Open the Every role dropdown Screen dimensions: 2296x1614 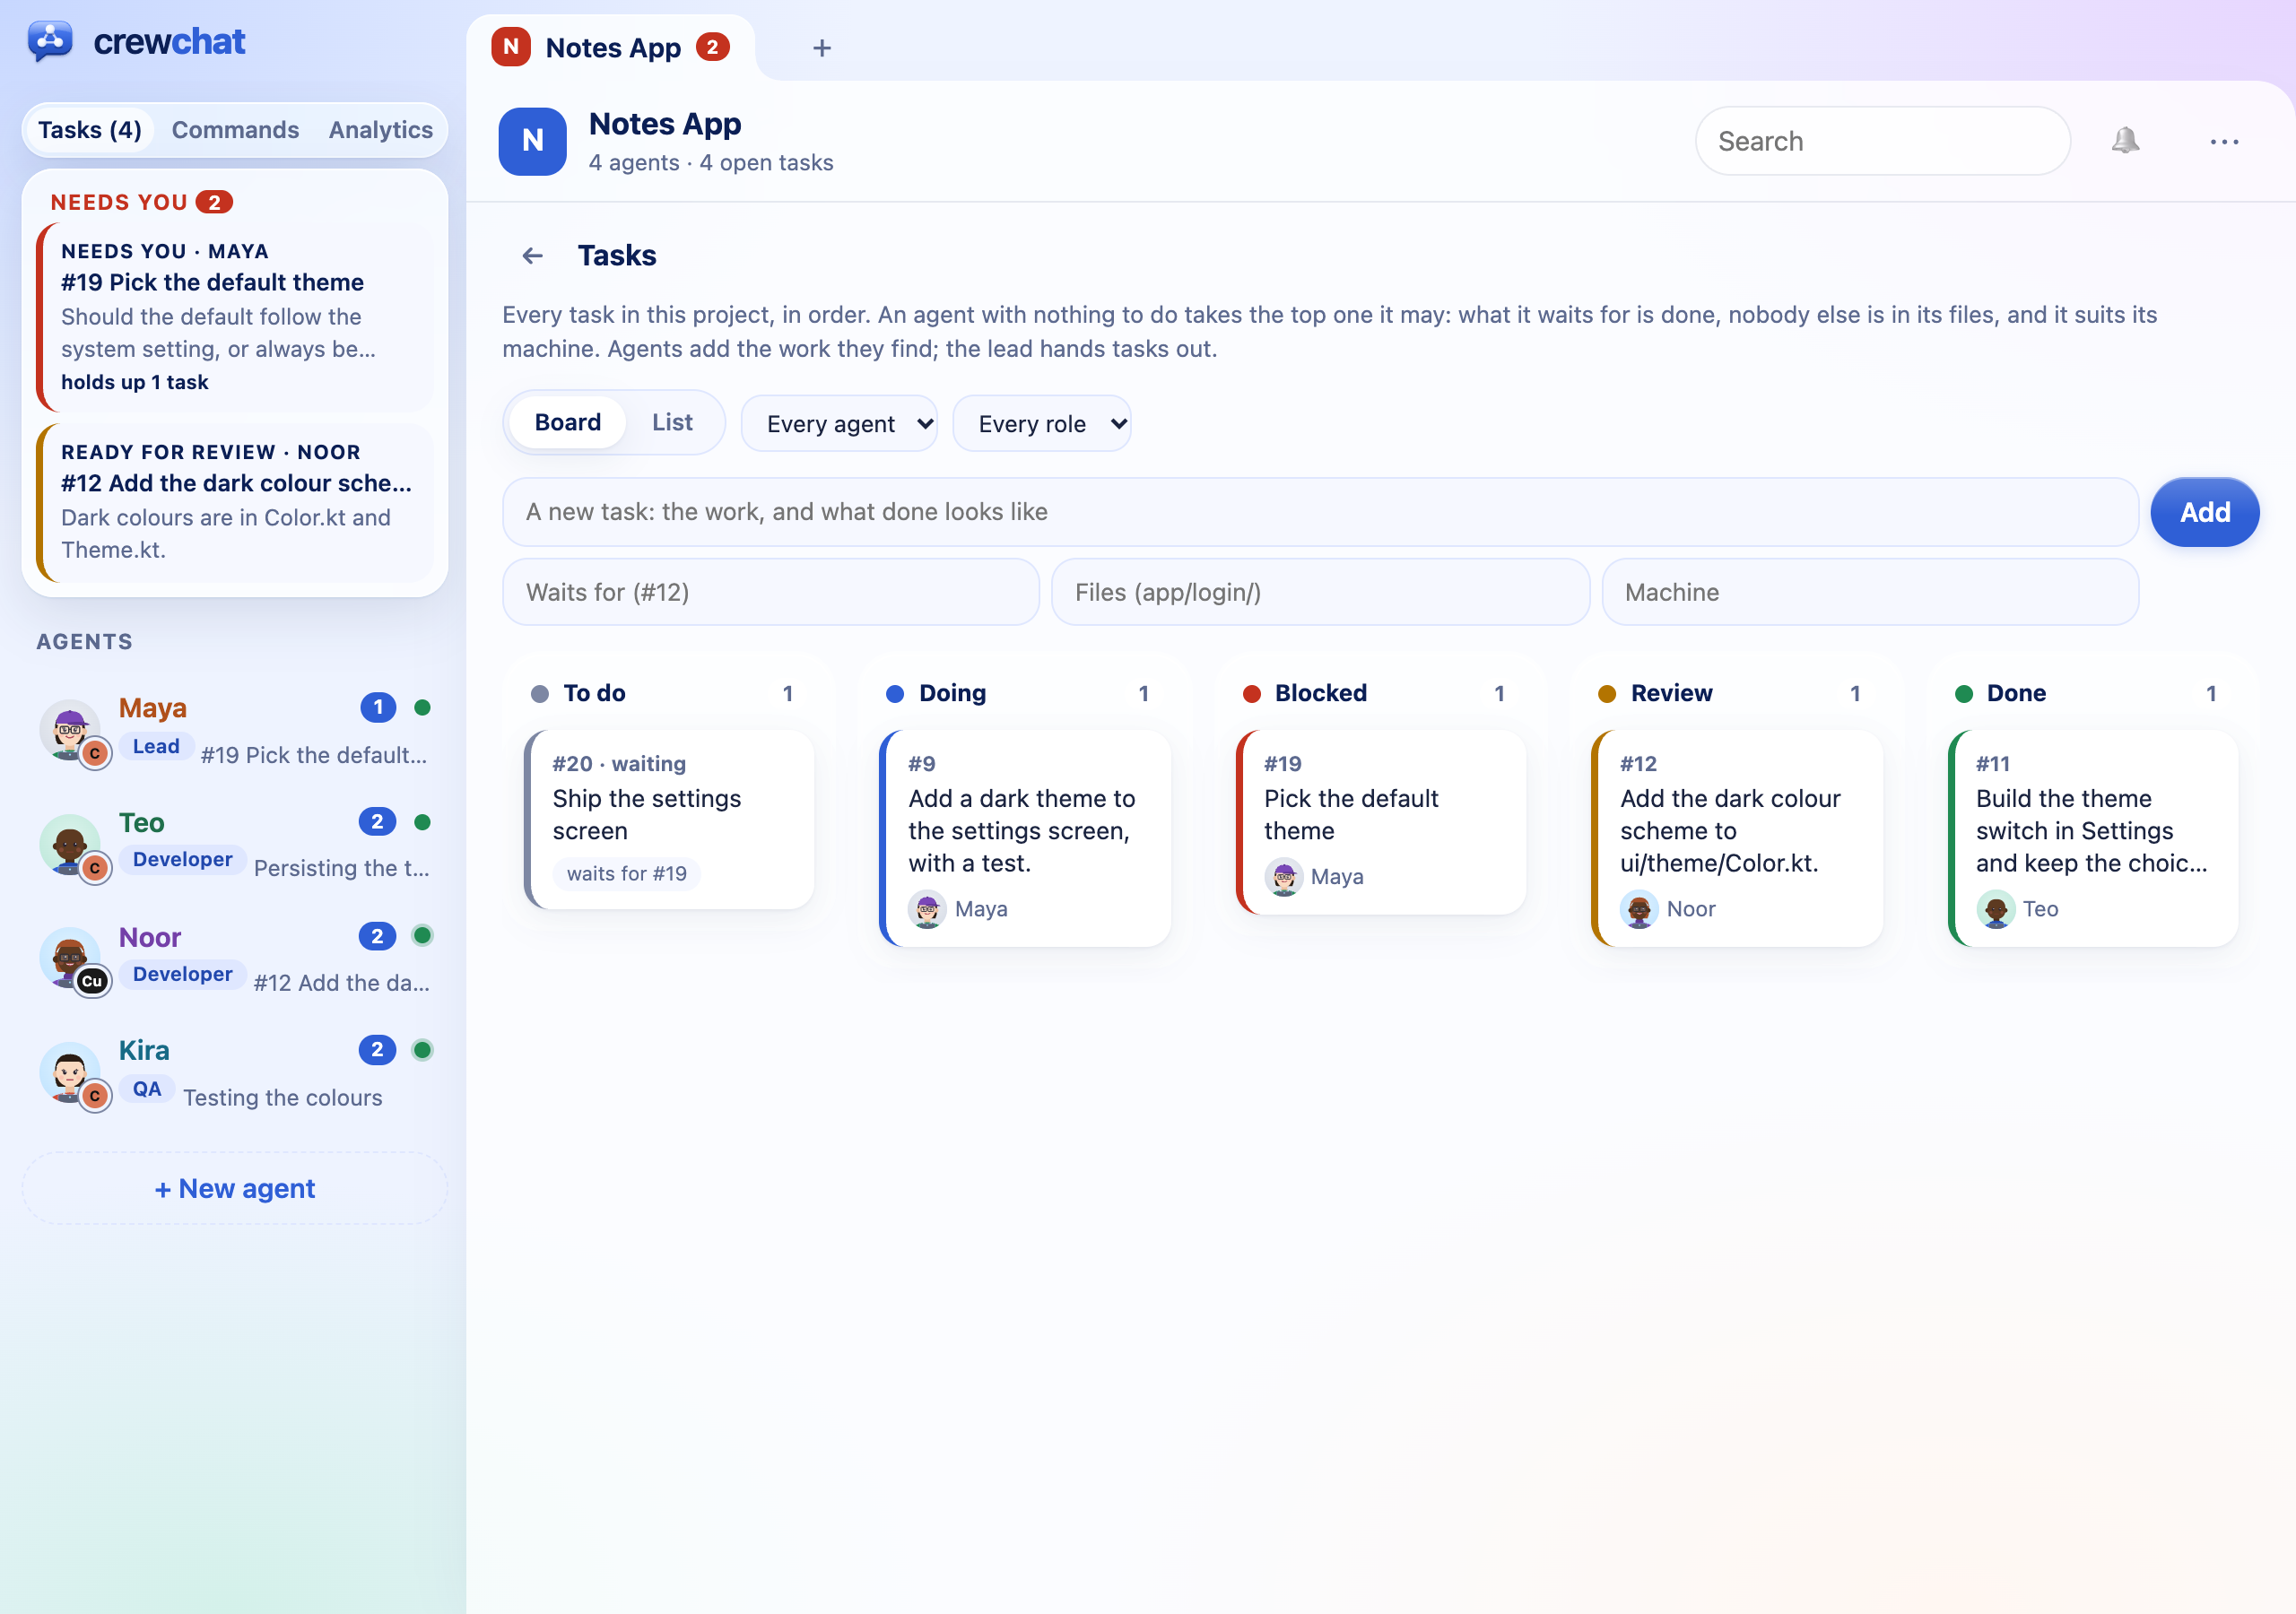point(1041,424)
